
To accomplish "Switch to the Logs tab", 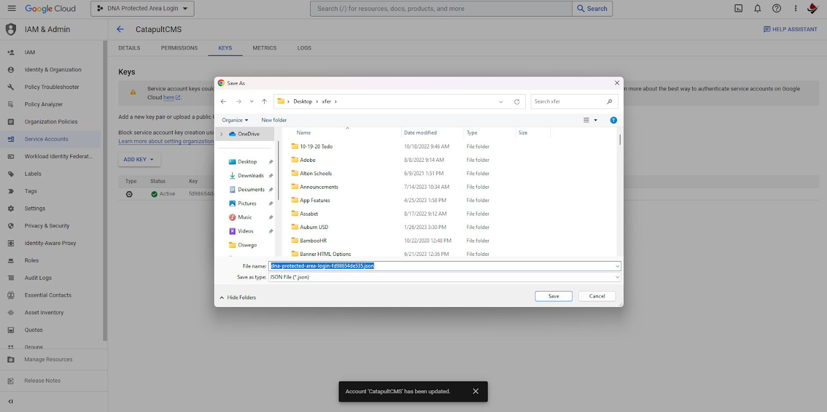I will tap(304, 48).
